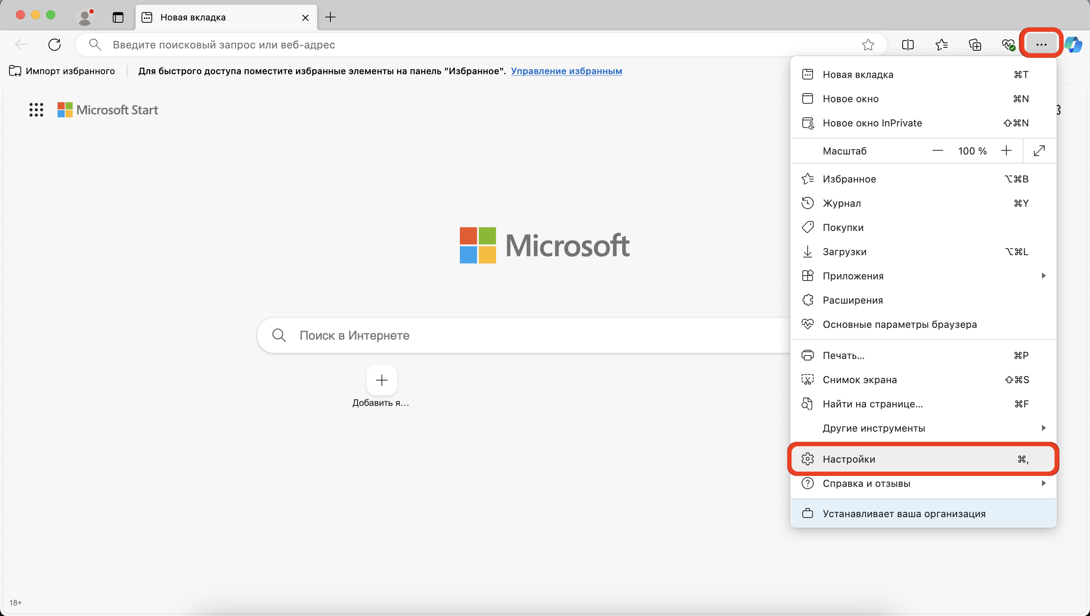Open Избранное from the menu
The height and width of the screenshot is (616, 1090).
(x=923, y=179)
